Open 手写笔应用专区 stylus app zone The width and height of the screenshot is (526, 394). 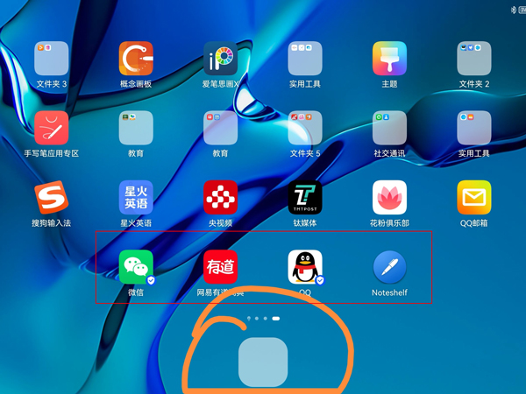pyautogui.click(x=52, y=128)
